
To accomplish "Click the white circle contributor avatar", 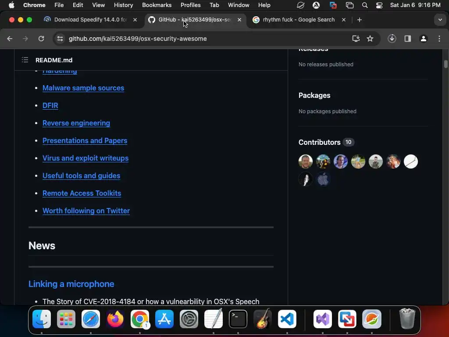I will tap(410, 161).
